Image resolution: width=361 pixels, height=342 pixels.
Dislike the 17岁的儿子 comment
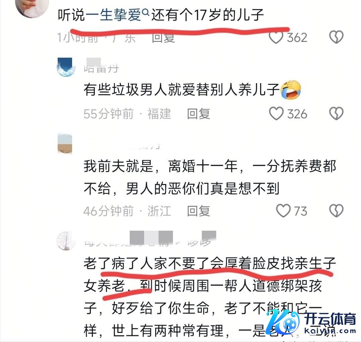337,37
